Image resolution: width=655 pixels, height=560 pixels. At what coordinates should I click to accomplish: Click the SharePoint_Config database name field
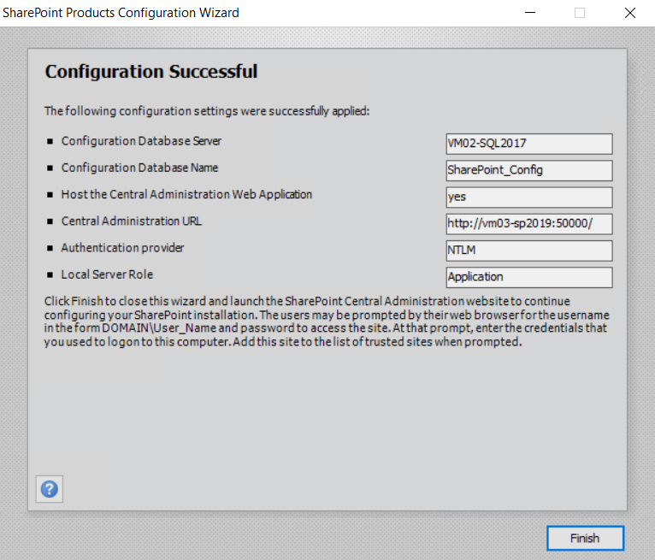(529, 170)
